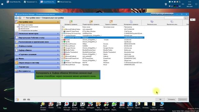The height and width of the screenshot is (112, 199).
Task: Select Настройки по умолчанию in the sidebar
Action: coord(29,27)
